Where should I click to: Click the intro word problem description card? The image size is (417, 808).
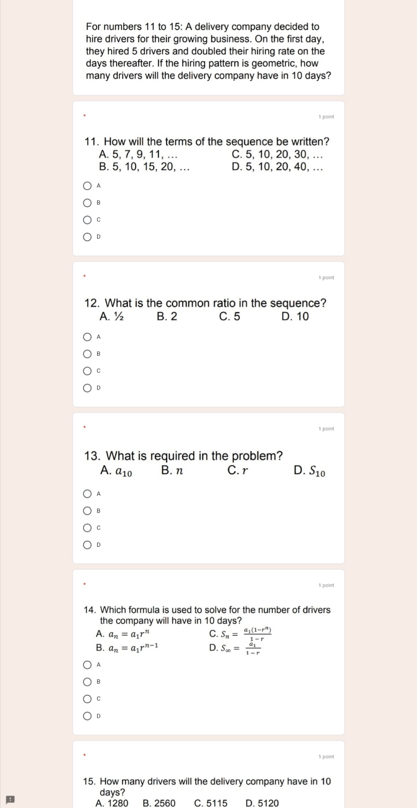click(x=208, y=50)
